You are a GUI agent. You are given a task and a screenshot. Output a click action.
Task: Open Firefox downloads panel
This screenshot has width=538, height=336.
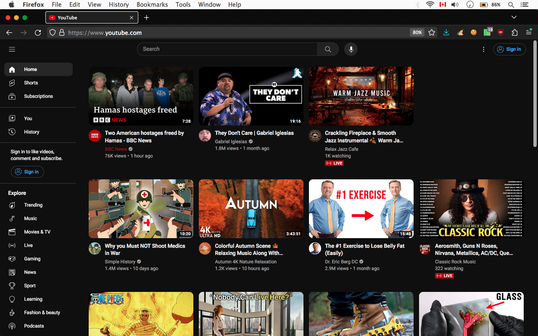446,32
